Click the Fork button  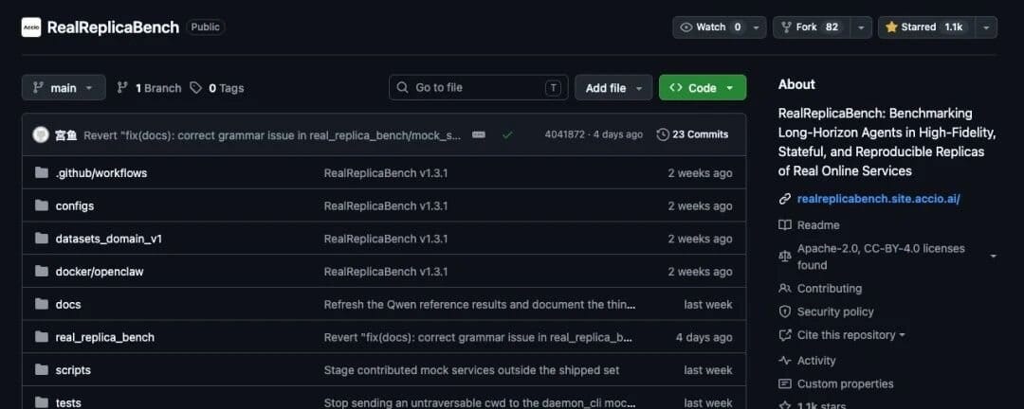point(810,27)
